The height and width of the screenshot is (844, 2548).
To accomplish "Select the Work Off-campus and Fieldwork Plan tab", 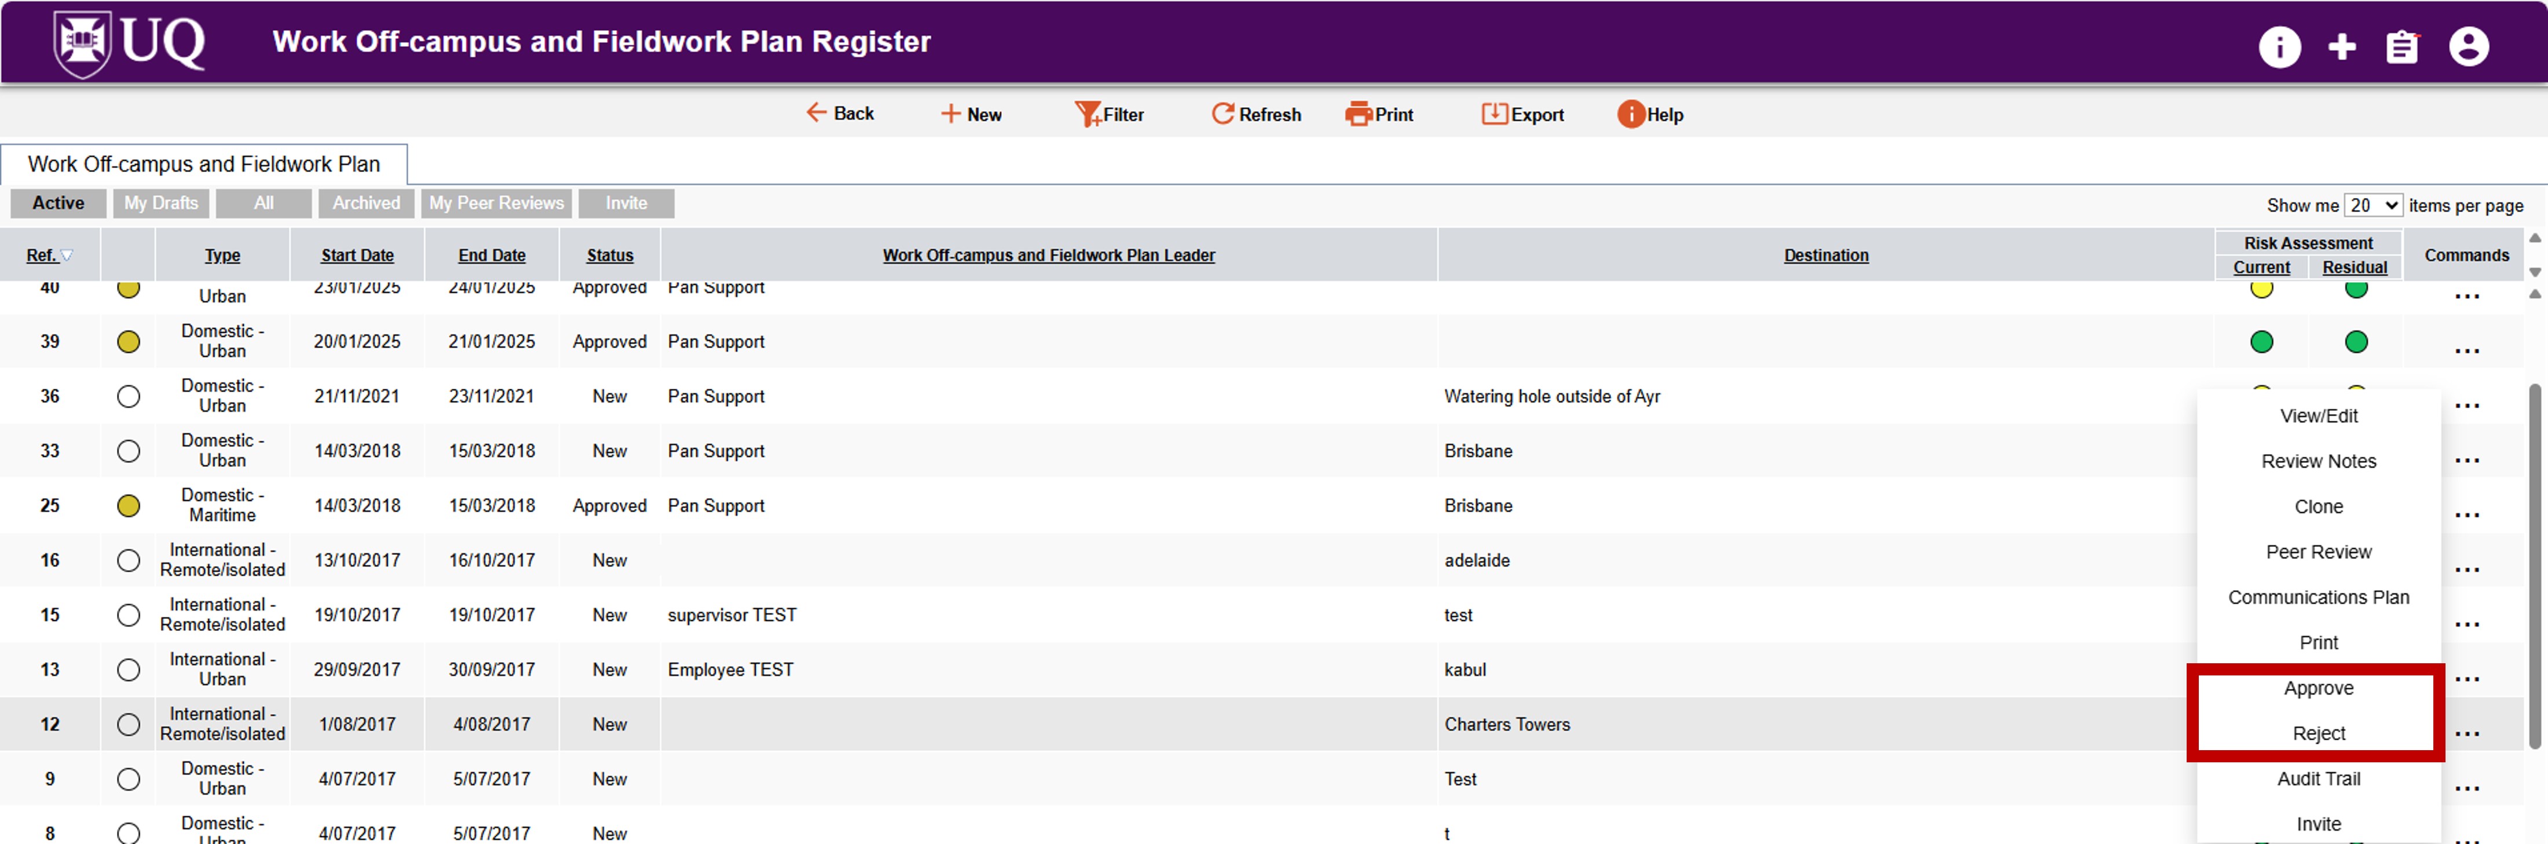I will [x=204, y=165].
